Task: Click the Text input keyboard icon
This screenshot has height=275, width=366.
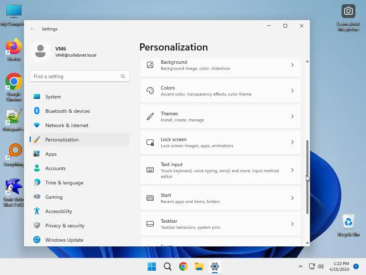Action: (150, 170)
